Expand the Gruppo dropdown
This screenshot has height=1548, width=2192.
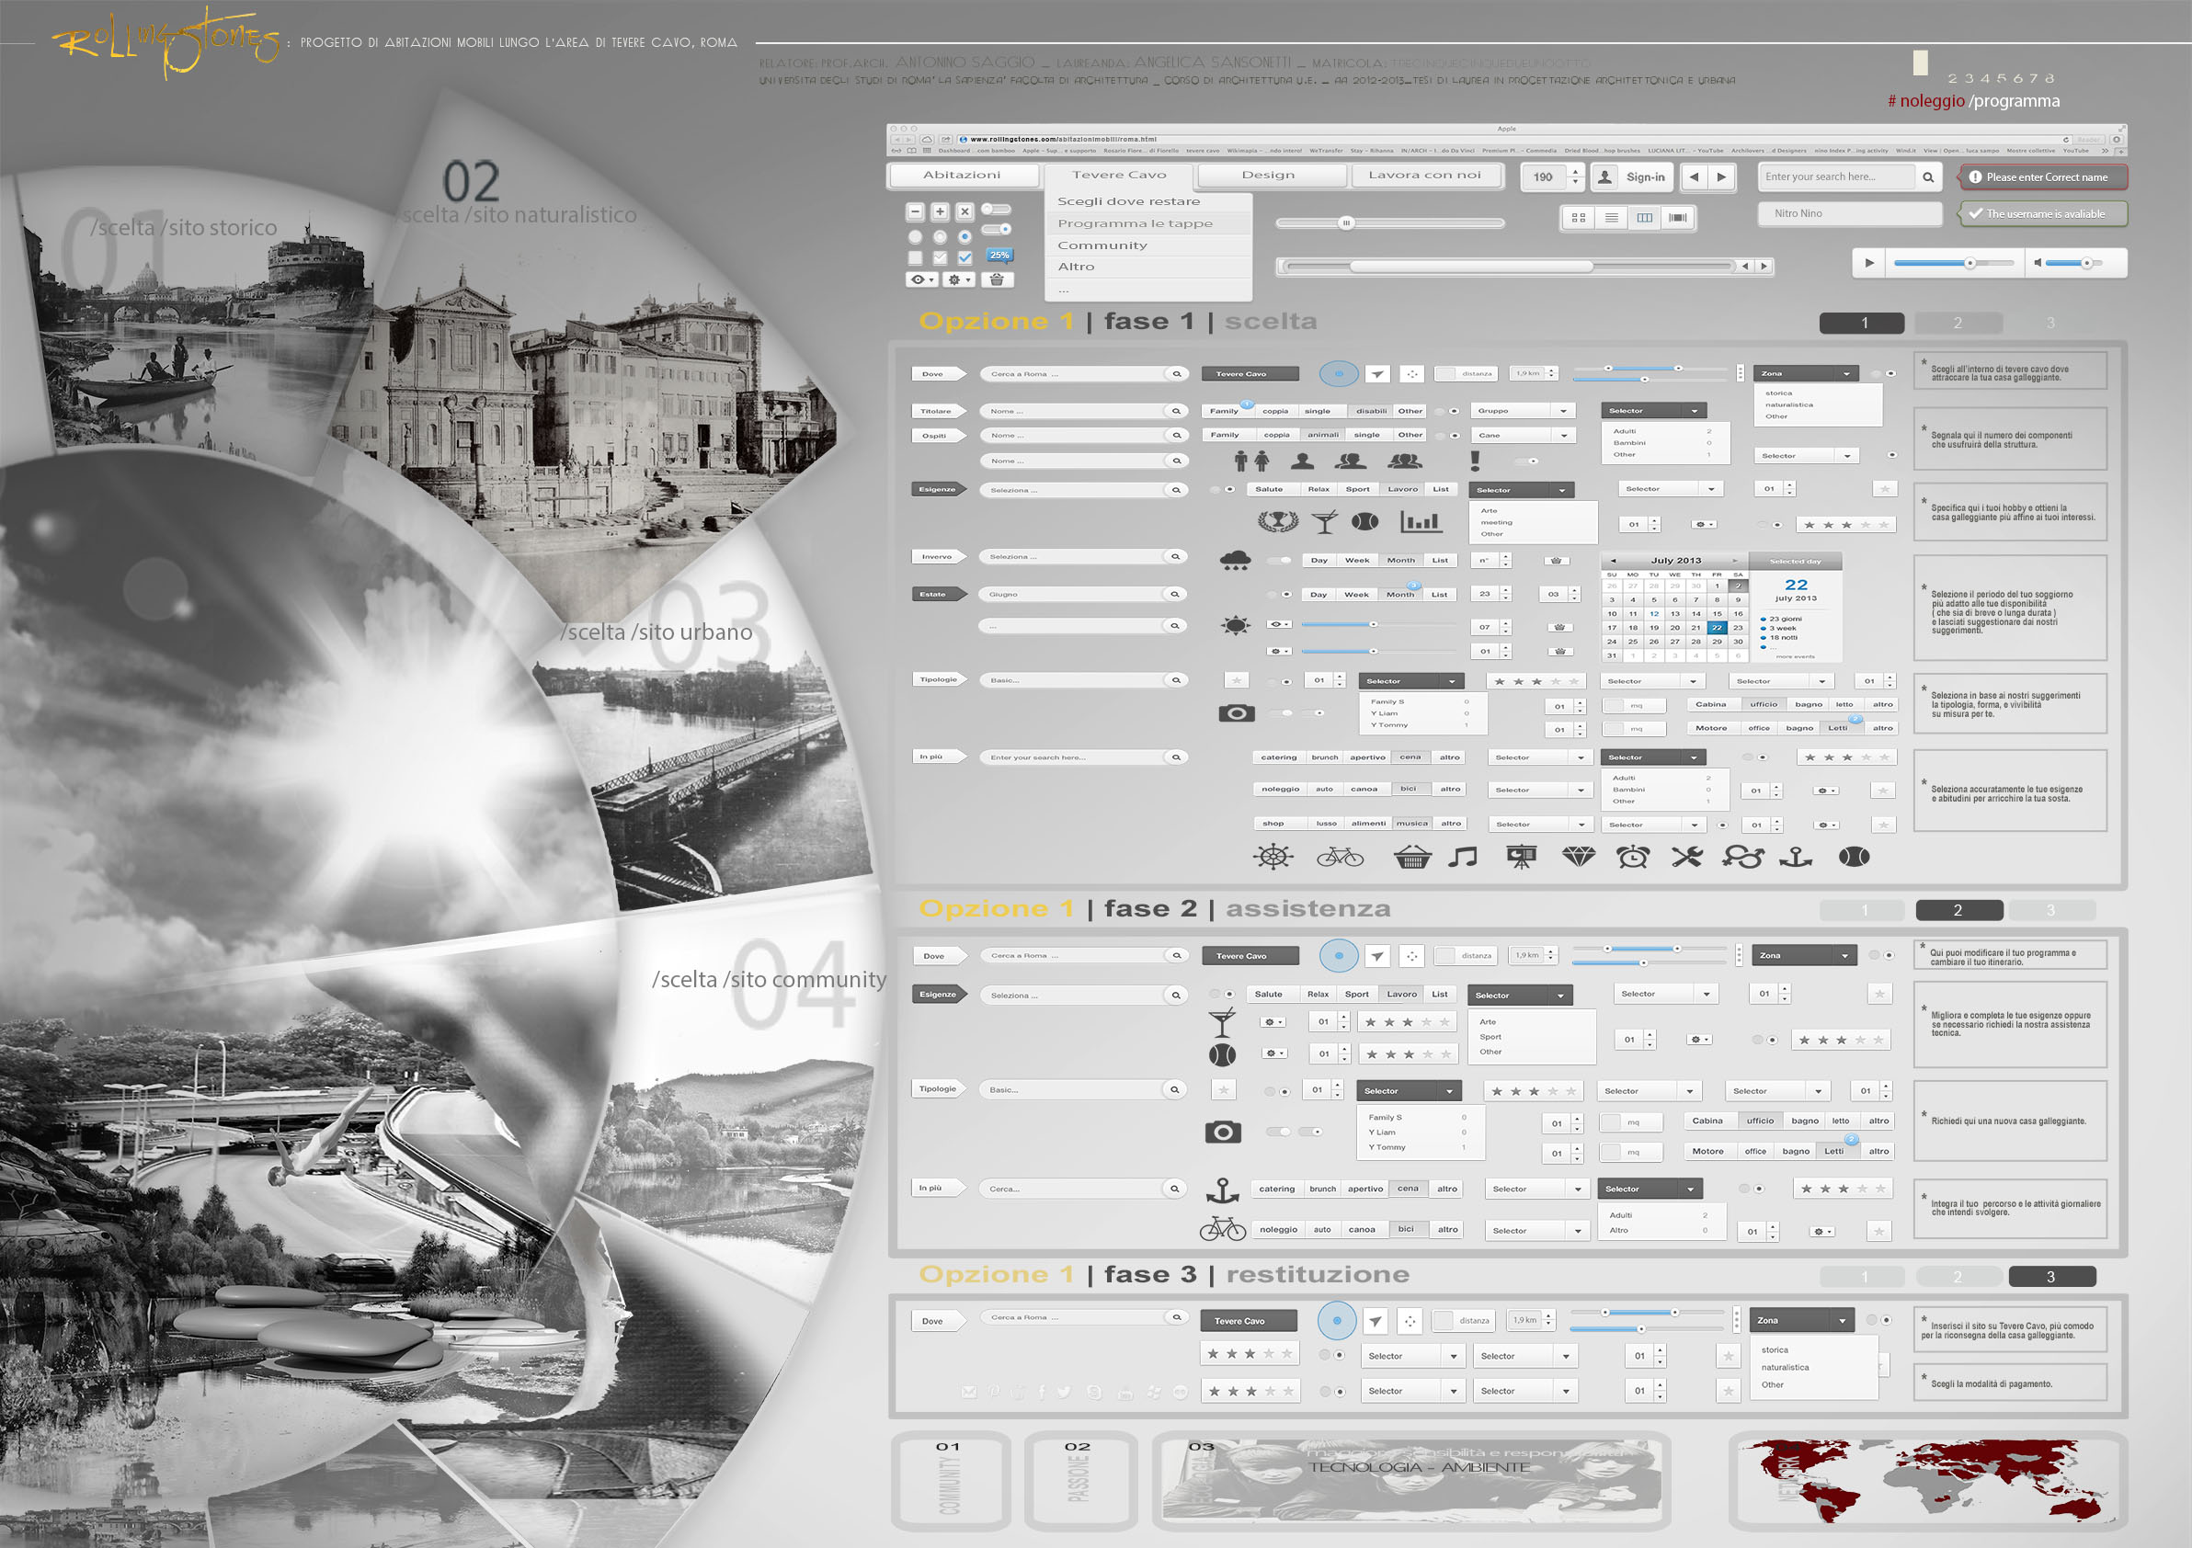click(x=1563, y=410)
